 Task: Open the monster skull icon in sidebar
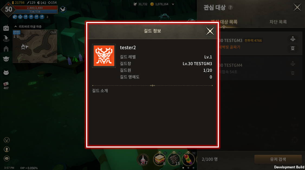coord(6,59)
